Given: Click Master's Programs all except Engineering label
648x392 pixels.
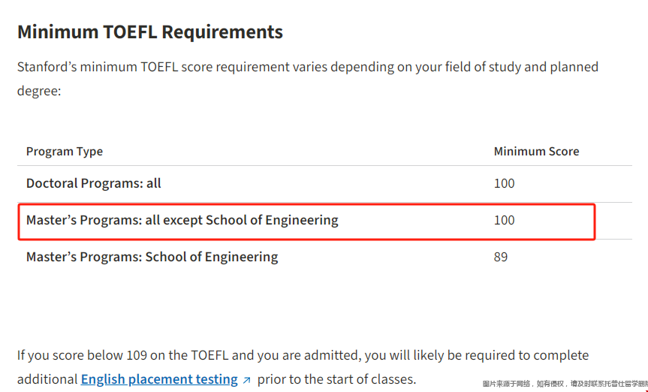Looking at the screenshot, I should click(182, 220).
